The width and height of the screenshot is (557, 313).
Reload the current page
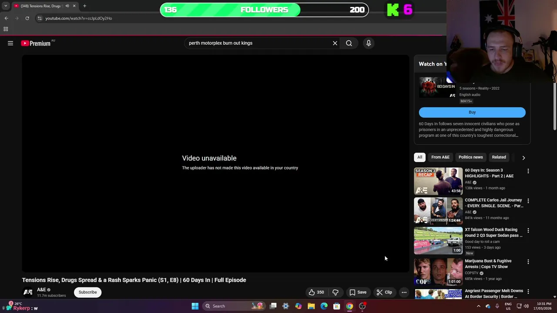27,18
